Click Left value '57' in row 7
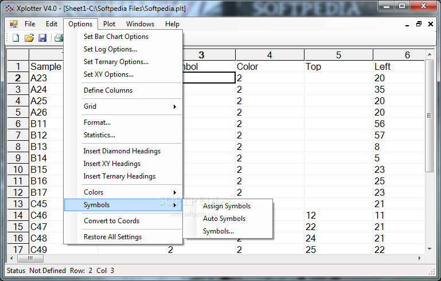Viewport: 441px width, 281px height. 399,135
